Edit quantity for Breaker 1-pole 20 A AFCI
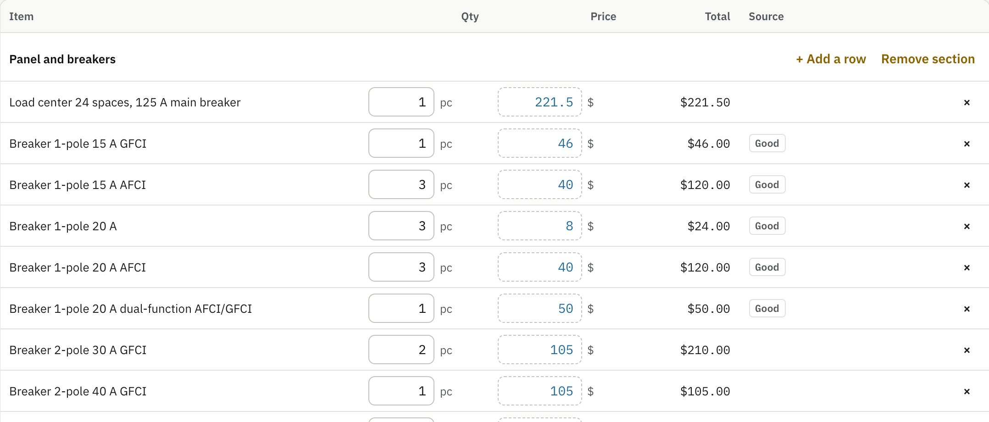 (x=401, y=267)
